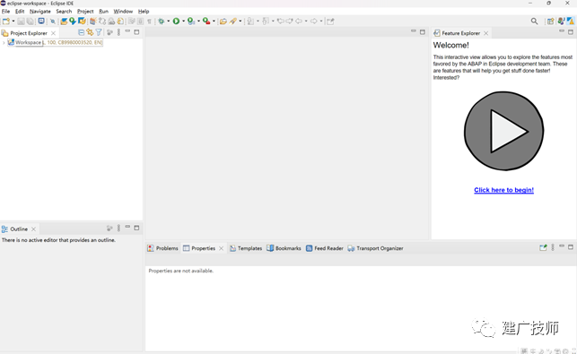Click the big play button in Feature Explorer

click(x=503, y=131)
